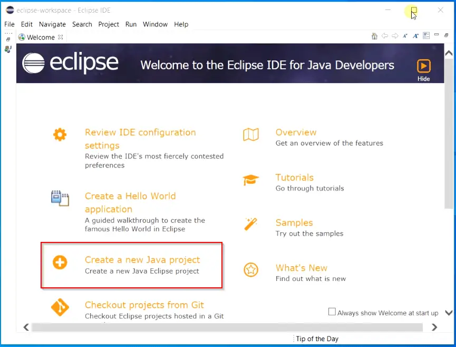This screenshot has height=347, width=456.
Task: Click the Git diamond icon
Action: coord(60,307)
